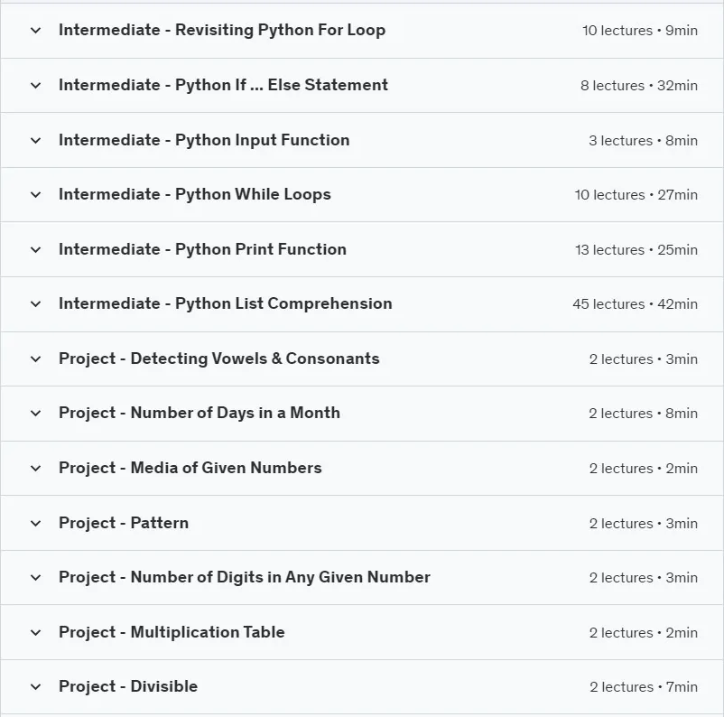Viewport: 724px width, 717px height.
Task: Select Intermediate - Python List Comprehension heading
Action: click(226, 303)
